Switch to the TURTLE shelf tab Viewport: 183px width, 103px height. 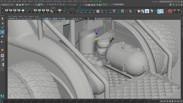(79, 8)
